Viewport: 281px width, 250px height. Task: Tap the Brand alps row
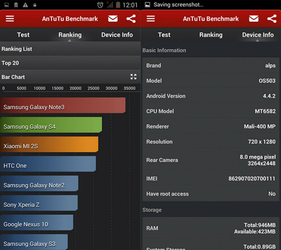[211, 65]
